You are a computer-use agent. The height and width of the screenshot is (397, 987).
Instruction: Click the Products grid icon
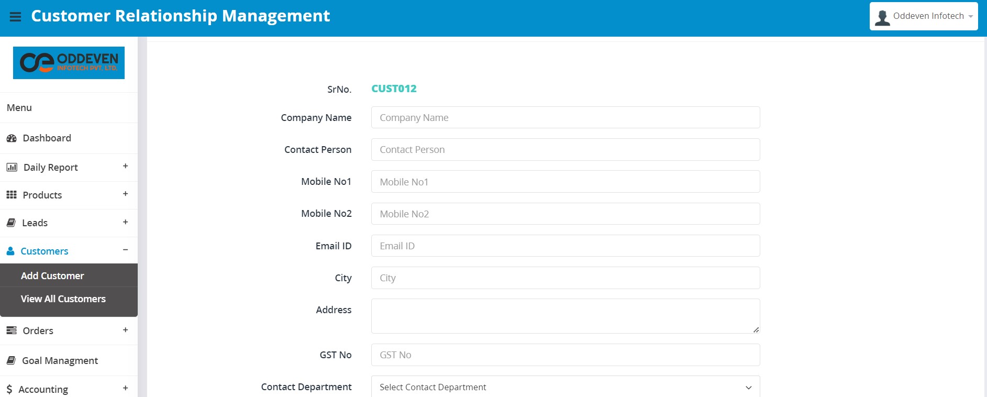click(12, 195)
